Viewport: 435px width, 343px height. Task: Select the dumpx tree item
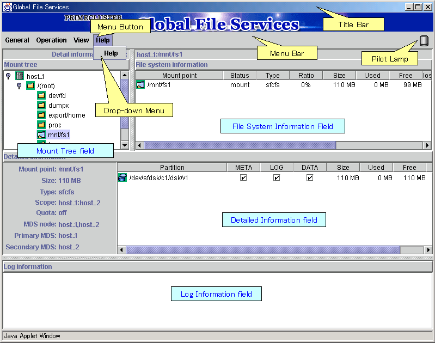tap(59, 106)
